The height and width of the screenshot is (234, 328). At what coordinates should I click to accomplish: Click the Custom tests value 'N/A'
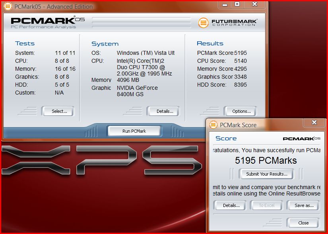(x=59, y=93)
